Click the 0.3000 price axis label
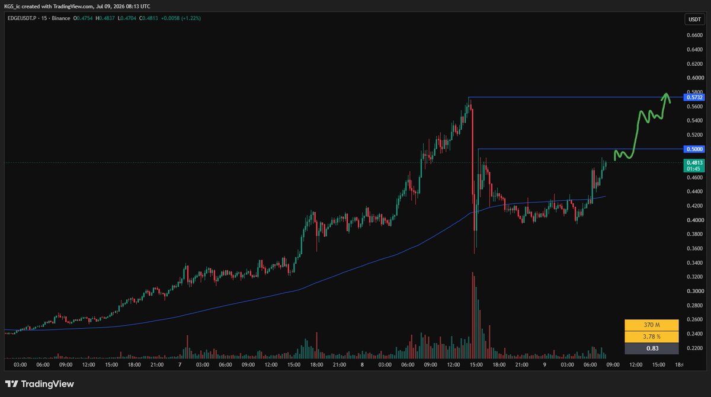Screen dimensions: 711x397 pos(694,291)
